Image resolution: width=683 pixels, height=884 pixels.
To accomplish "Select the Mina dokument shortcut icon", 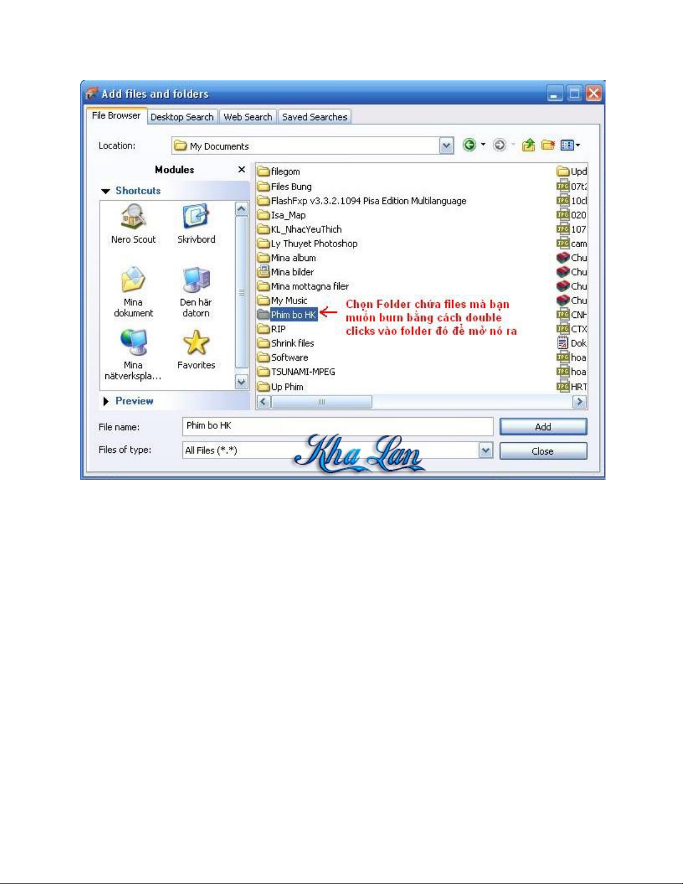I will [x=133, y=280].
